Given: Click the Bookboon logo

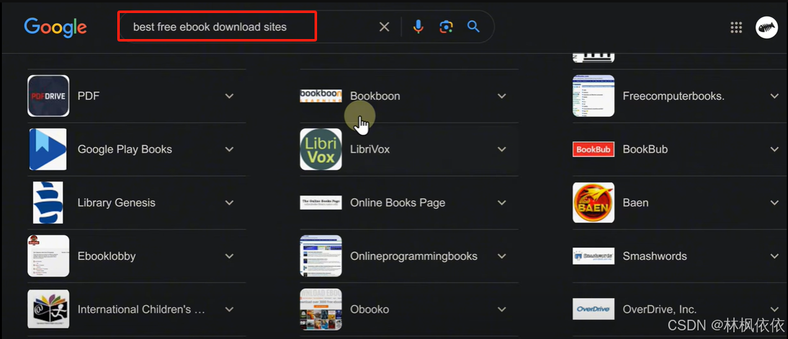Looking at the screenshot, I should [321, 96].
